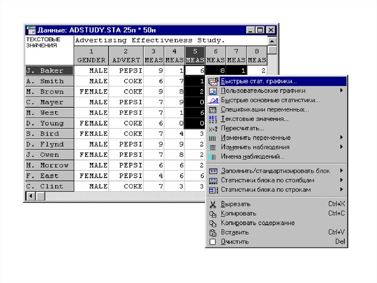Click the Спецификации переменных icon
Viewport: 377px width, 283px height.
pyautogui.click(x=213, y=110)
